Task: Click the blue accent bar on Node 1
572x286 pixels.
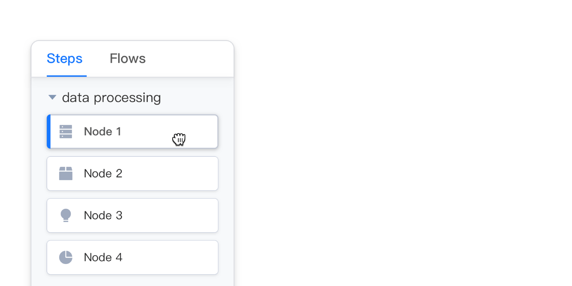Action: 49,132
